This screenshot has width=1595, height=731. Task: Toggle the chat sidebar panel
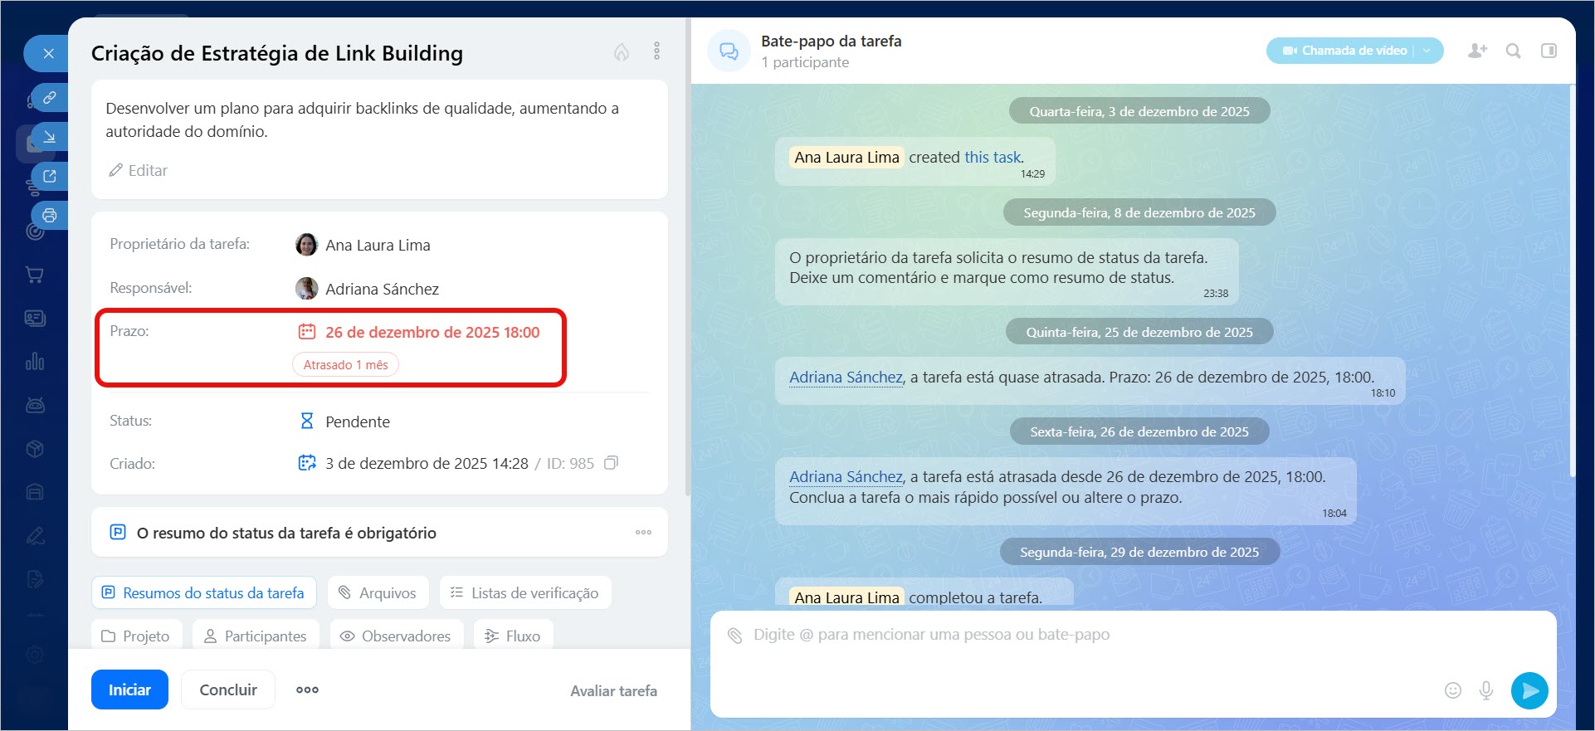pos(1549,51)
